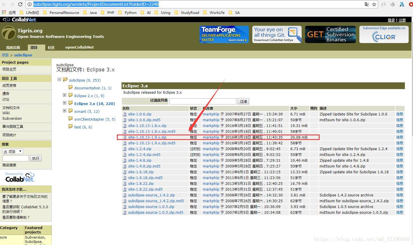Open 项目主页 in Project pages
The height and width of the screenshot is (245, 413).
[x=9, y=69]
